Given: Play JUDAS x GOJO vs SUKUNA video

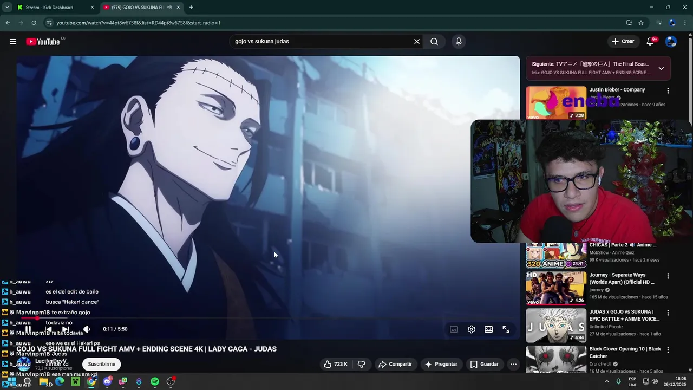Looking at the screenshot, I should 556,325.
